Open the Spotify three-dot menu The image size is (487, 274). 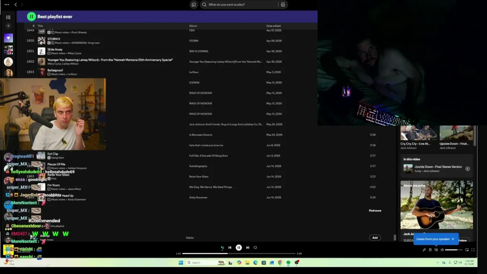[6, 5]
